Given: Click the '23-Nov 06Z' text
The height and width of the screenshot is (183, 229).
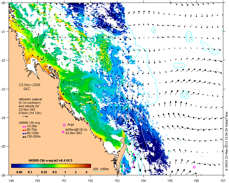Looking at the screenshot, I should [74, 133].
